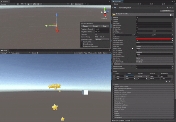Image resolution: width=176 pixels, height=122 pixels.
Task: Open Stats overlay in Game toolbar
Action: (x=99, y=53)
